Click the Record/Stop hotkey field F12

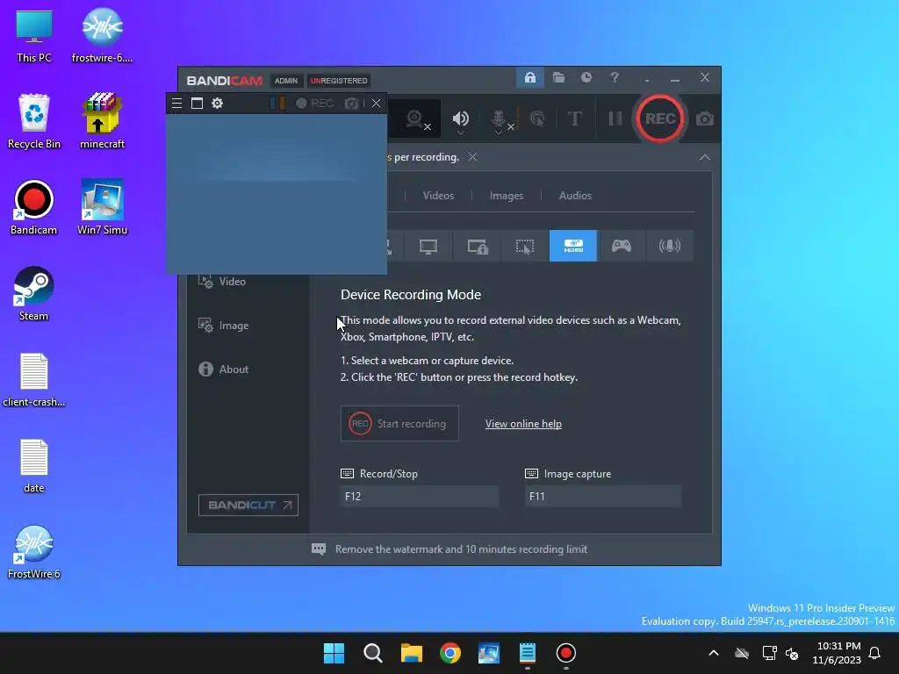[420, 497]
